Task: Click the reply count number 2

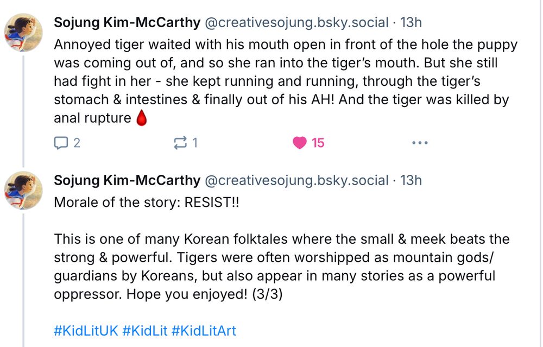Action: point(77,143)
